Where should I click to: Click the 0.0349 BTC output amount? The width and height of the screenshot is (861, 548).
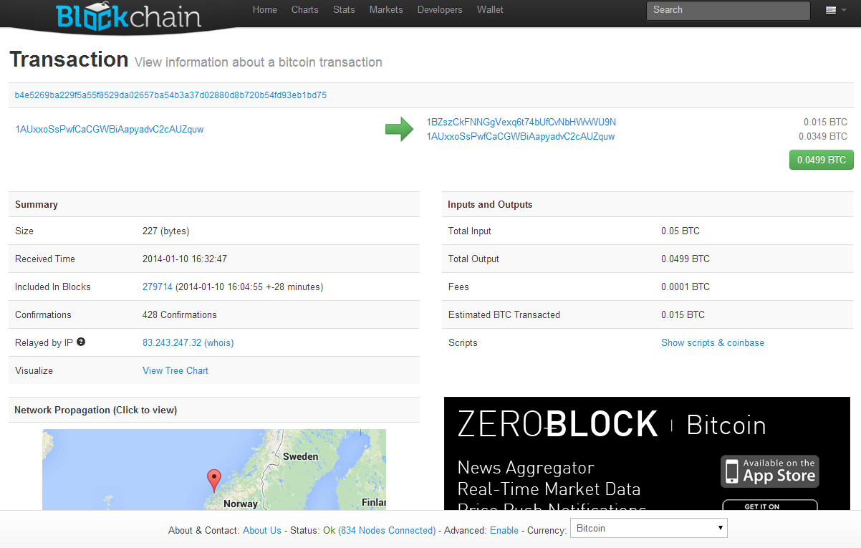[823, 136]
